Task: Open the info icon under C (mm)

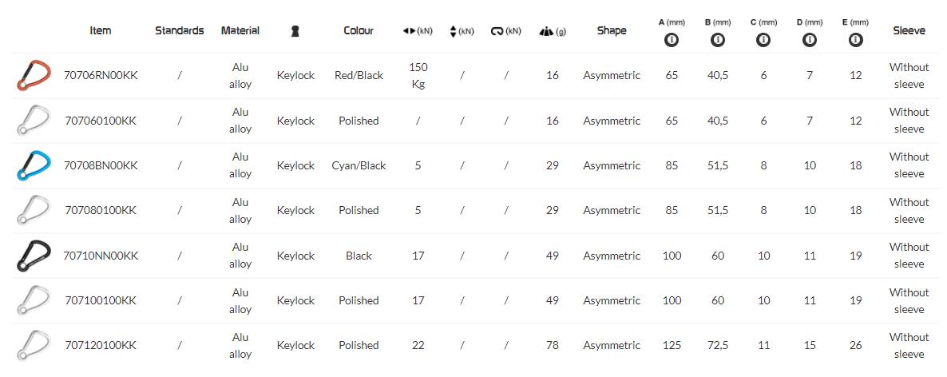Action: tap(763, 40)
